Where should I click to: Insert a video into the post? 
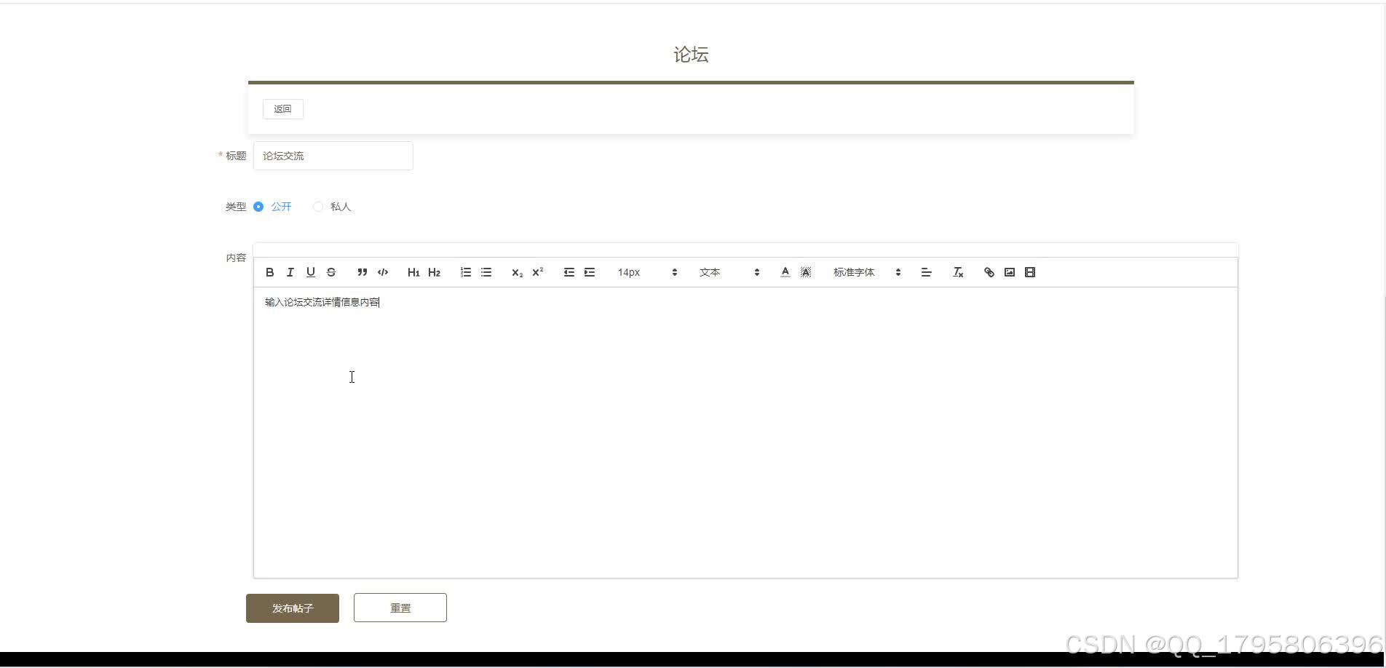(1030, 272)
